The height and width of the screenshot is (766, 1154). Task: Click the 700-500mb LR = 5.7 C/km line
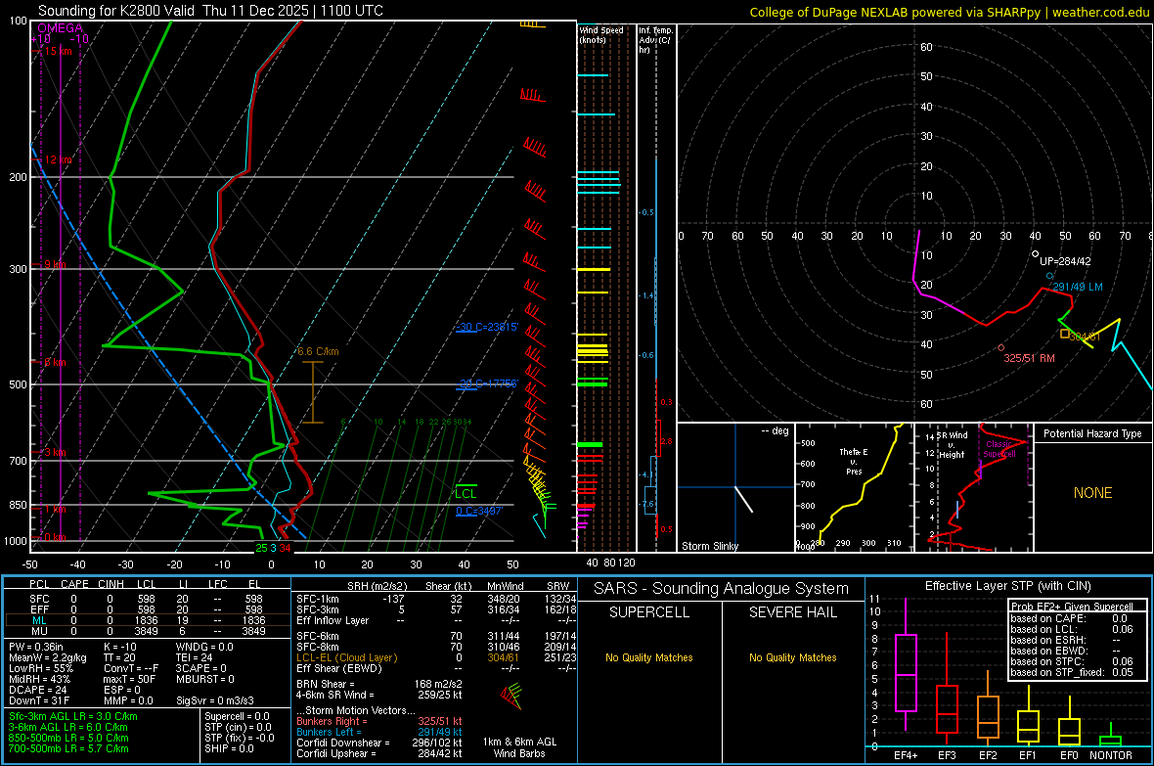[68, 748]
